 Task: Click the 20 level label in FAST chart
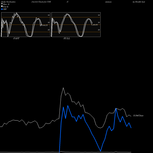coord(49,30)
